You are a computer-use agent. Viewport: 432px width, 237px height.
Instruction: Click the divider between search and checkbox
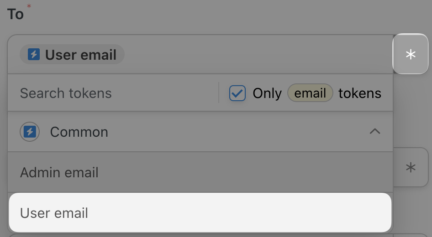tap(219, 93)
